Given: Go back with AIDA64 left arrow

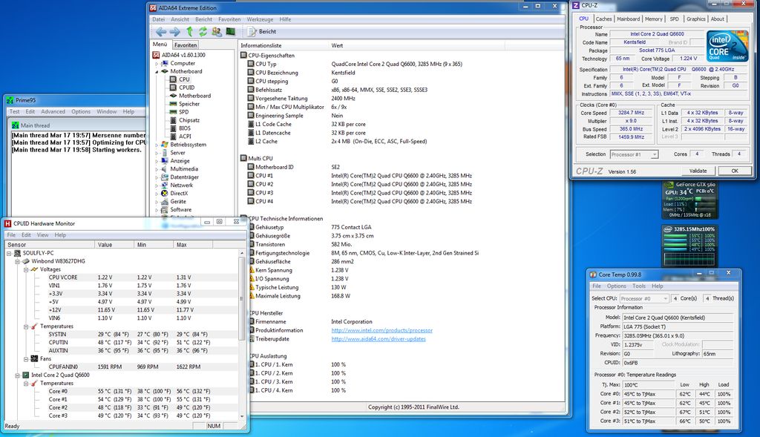Looking at the screenshot, I should [x=161, y=31].
